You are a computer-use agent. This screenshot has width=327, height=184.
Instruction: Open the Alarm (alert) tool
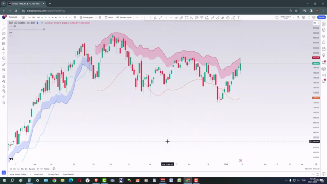109,17
